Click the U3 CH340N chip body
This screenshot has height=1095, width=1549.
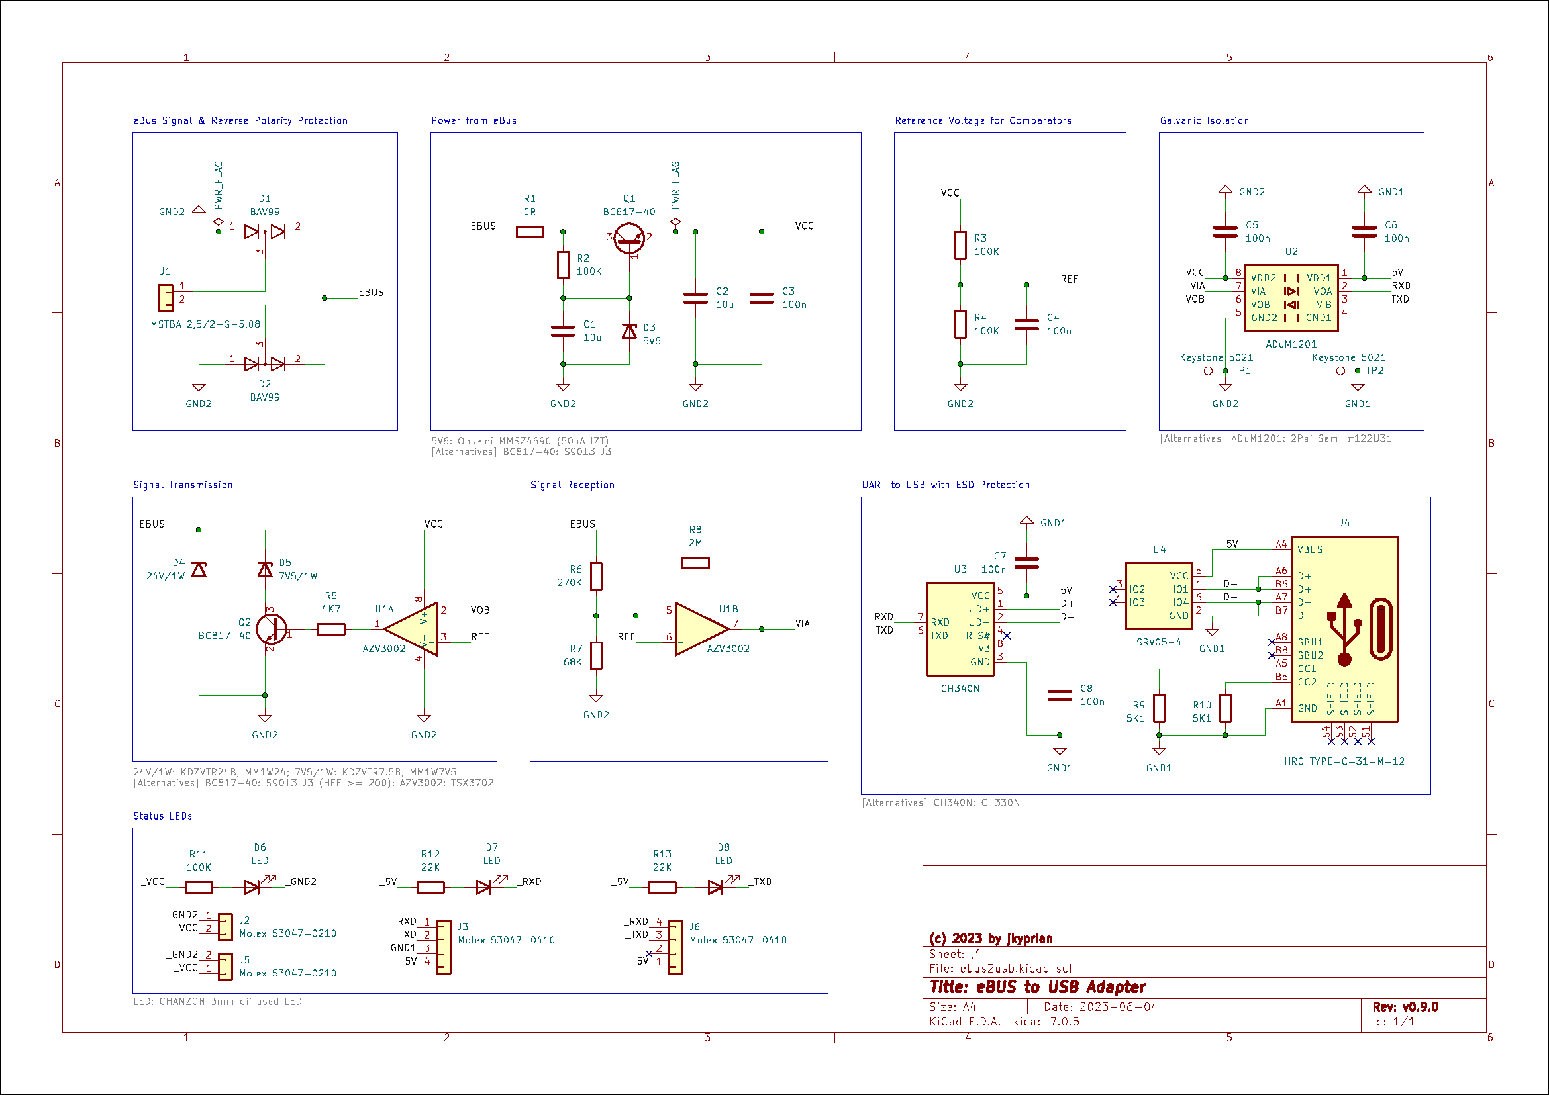point(960,629)
